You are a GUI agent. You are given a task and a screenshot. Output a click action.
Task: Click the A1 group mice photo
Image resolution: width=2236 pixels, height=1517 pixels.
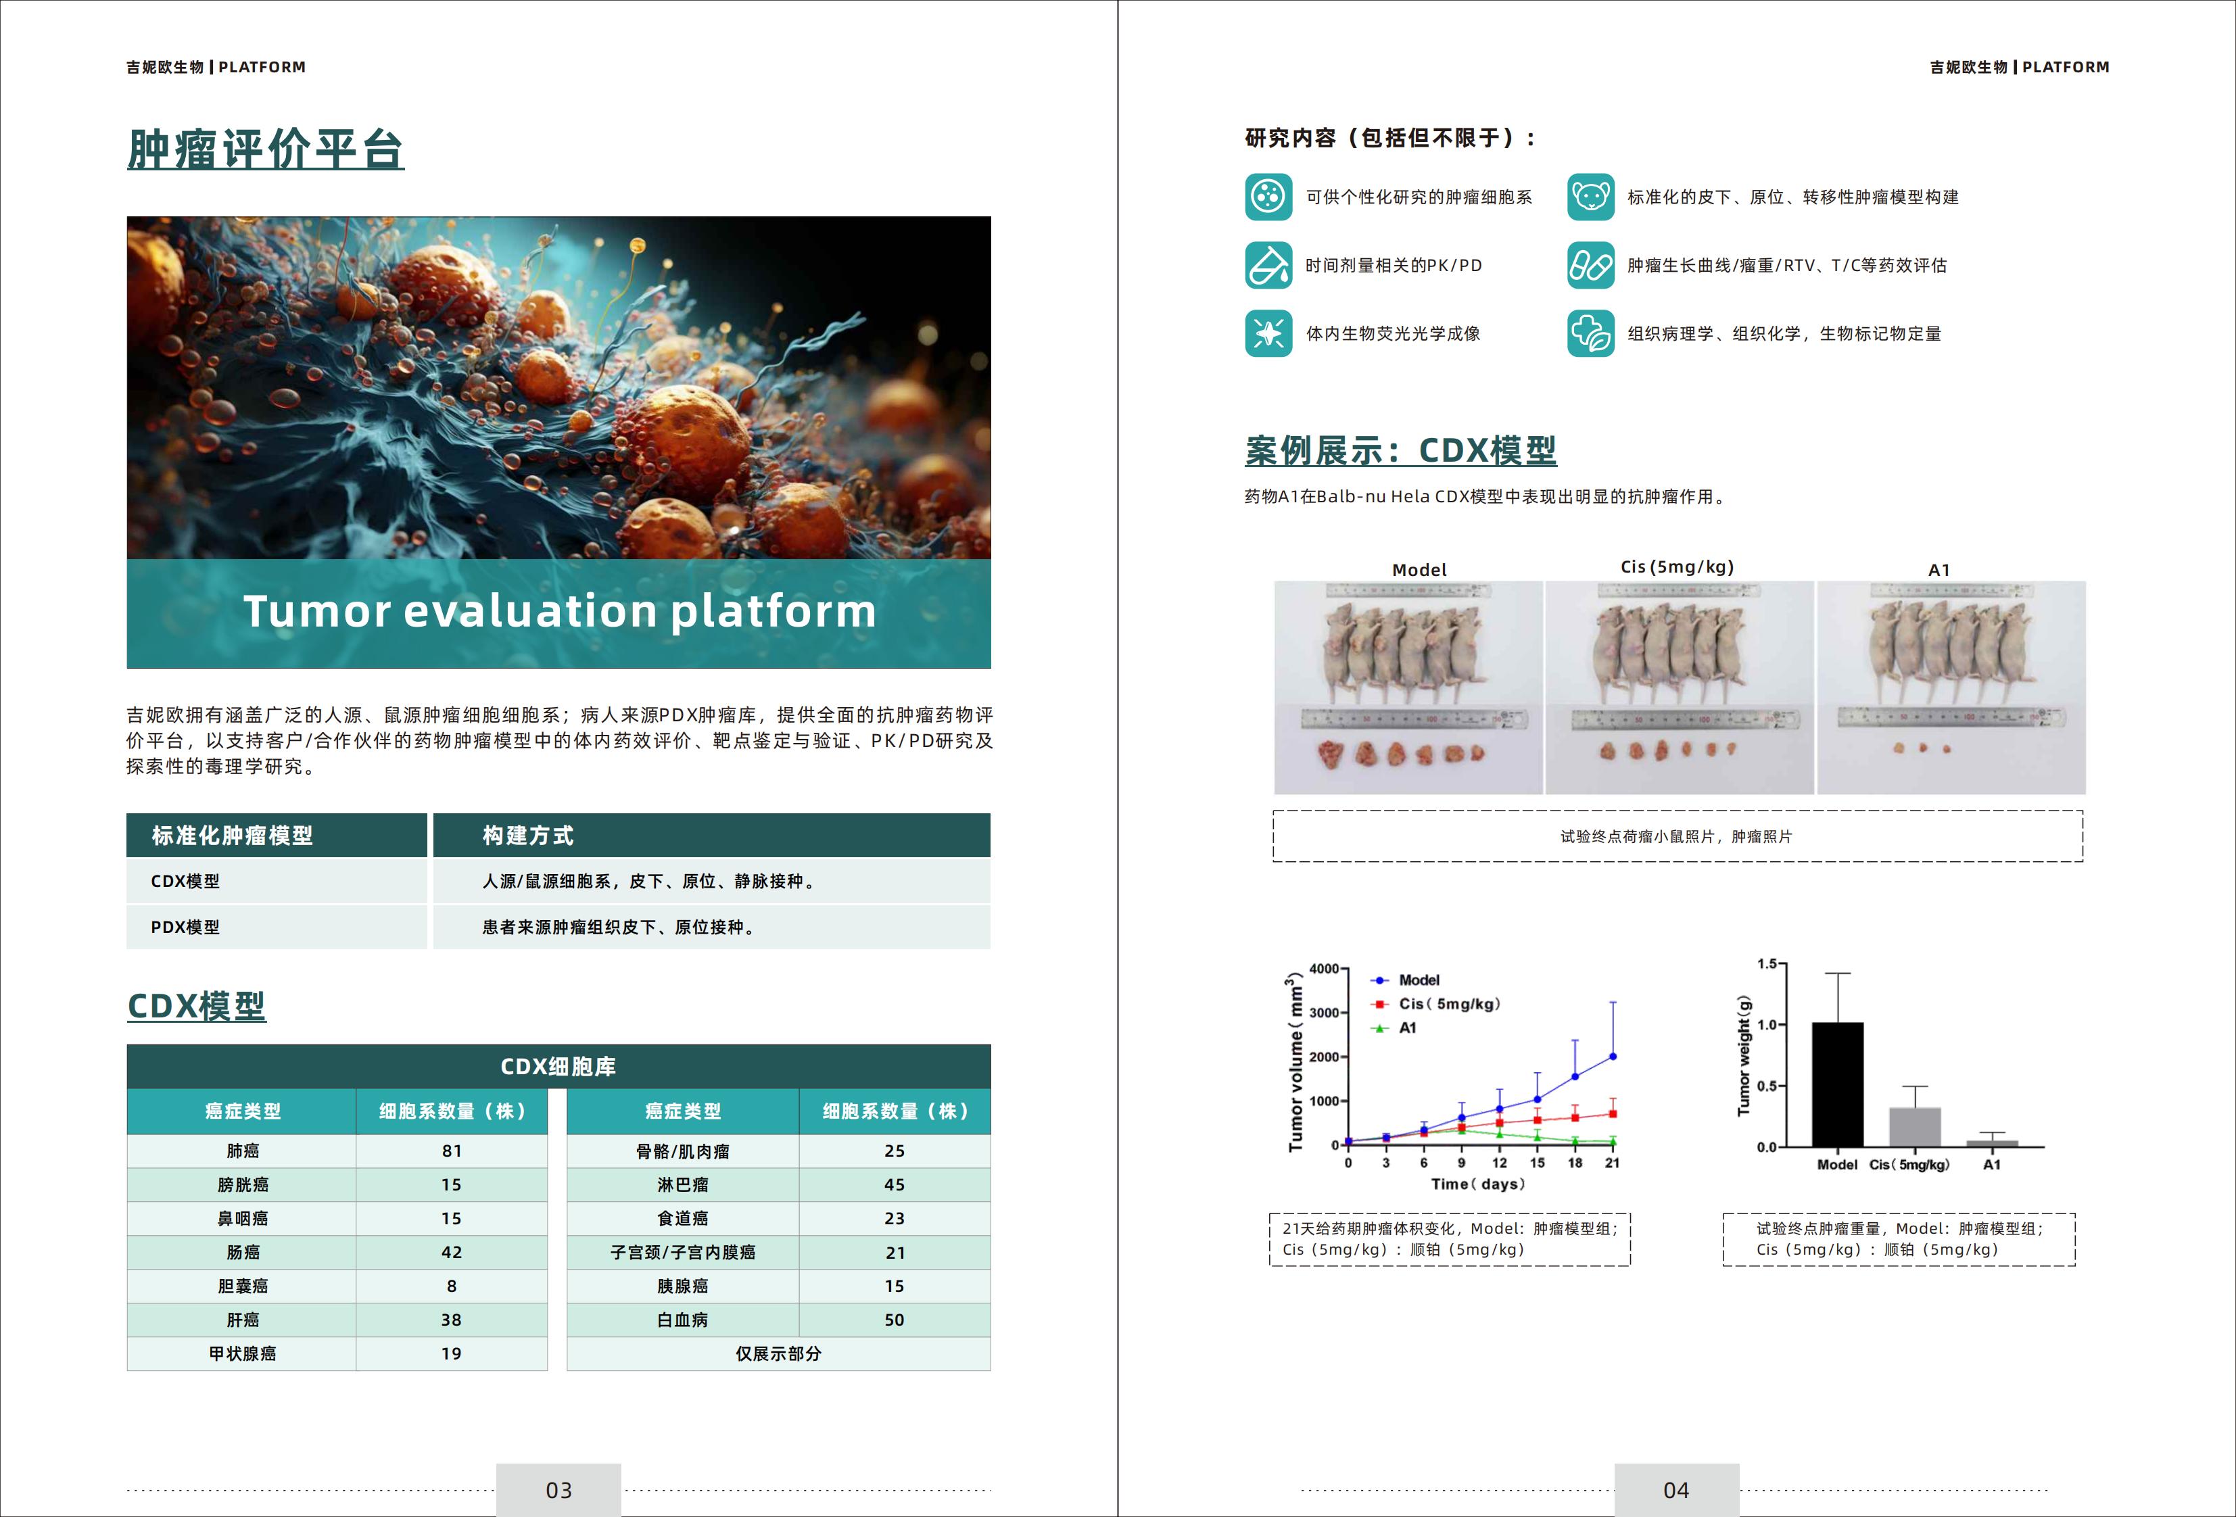(x=1950, y=687)
